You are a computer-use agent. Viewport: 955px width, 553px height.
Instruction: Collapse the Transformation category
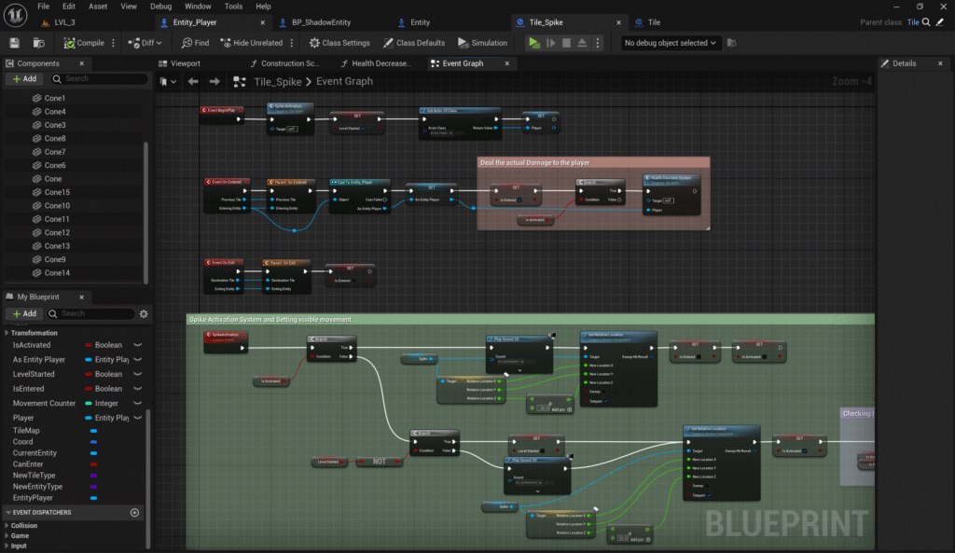pyautogui.click(x=7, y=333)
